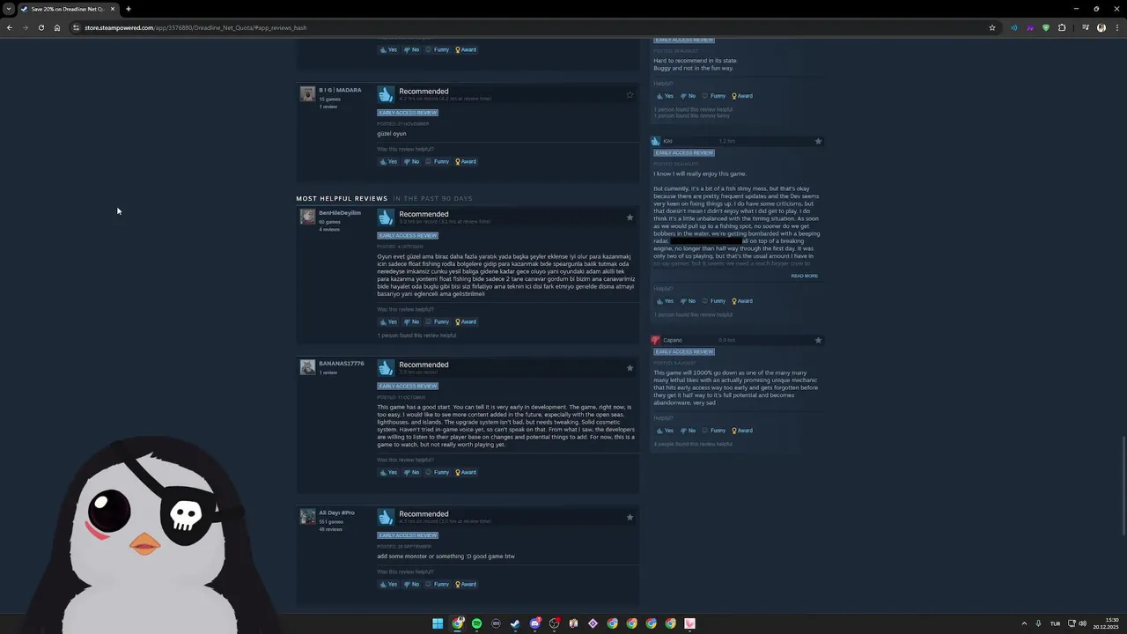Vote Yes on BANANAS17776's review
The image size is (1127, 634).
388,472
